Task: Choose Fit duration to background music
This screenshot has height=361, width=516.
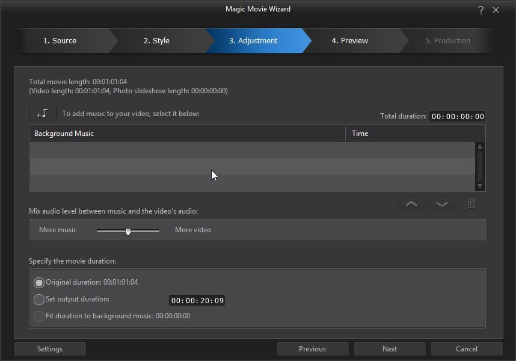Action: 39,316
